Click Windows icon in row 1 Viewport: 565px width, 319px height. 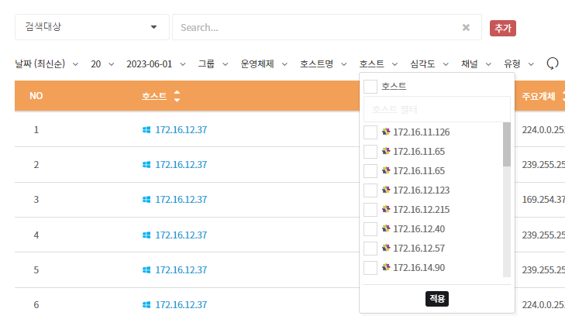pos(146,129)
